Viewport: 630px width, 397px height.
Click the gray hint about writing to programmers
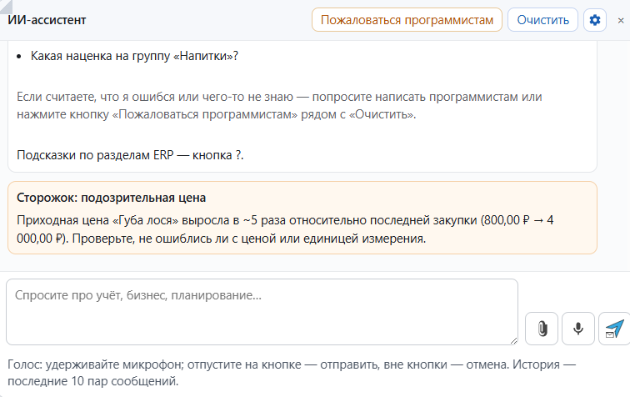coord(279,105)
